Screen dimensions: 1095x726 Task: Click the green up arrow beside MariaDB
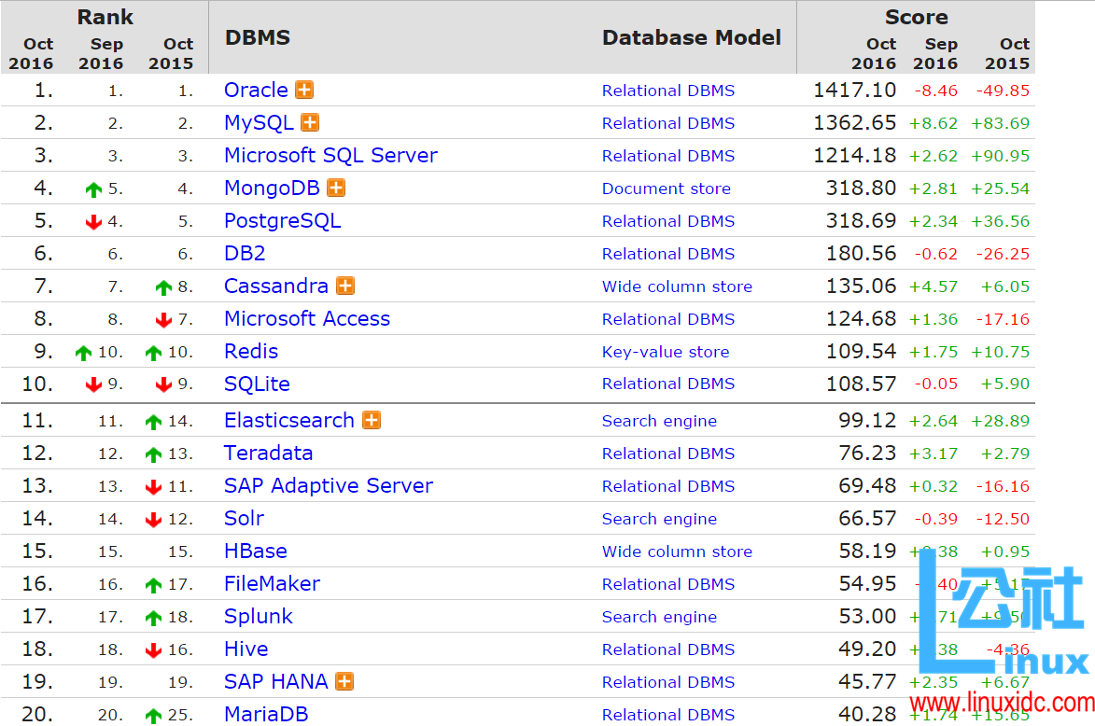[x=152, y=714]
